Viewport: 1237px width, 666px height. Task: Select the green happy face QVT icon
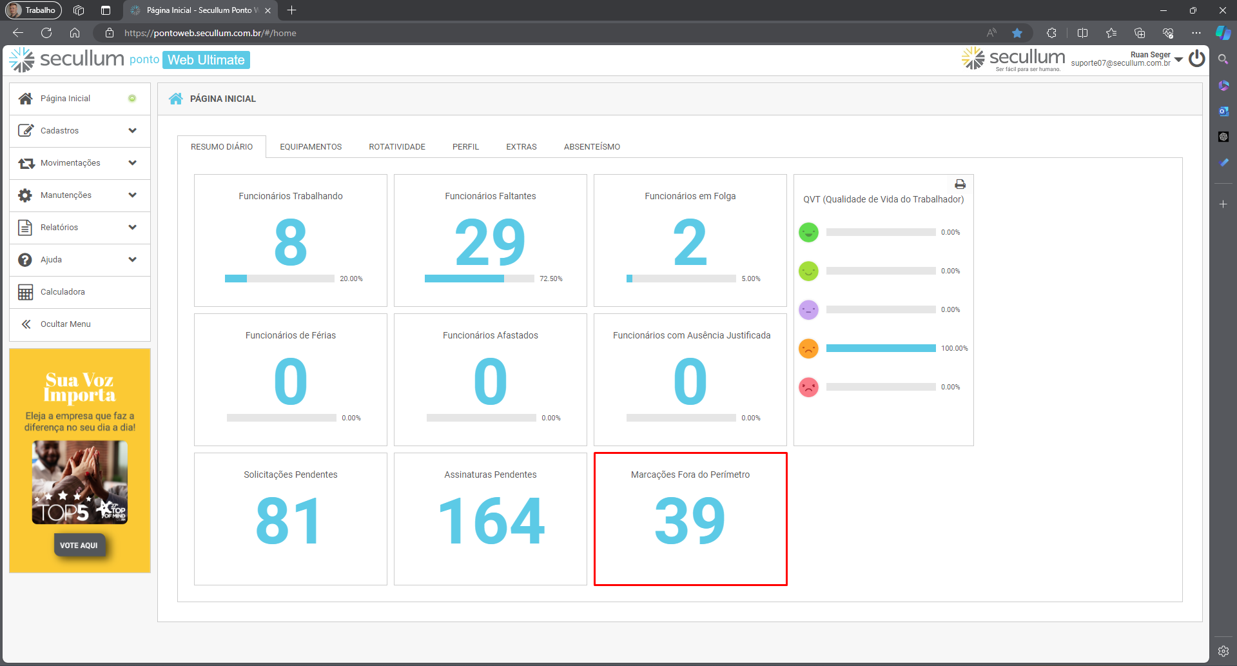[x=808, y=232]
